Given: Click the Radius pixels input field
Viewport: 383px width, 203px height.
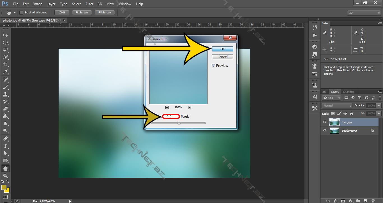Looking at the screenshot, I should (x=171, y=117).
